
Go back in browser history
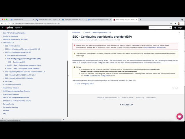2,23
